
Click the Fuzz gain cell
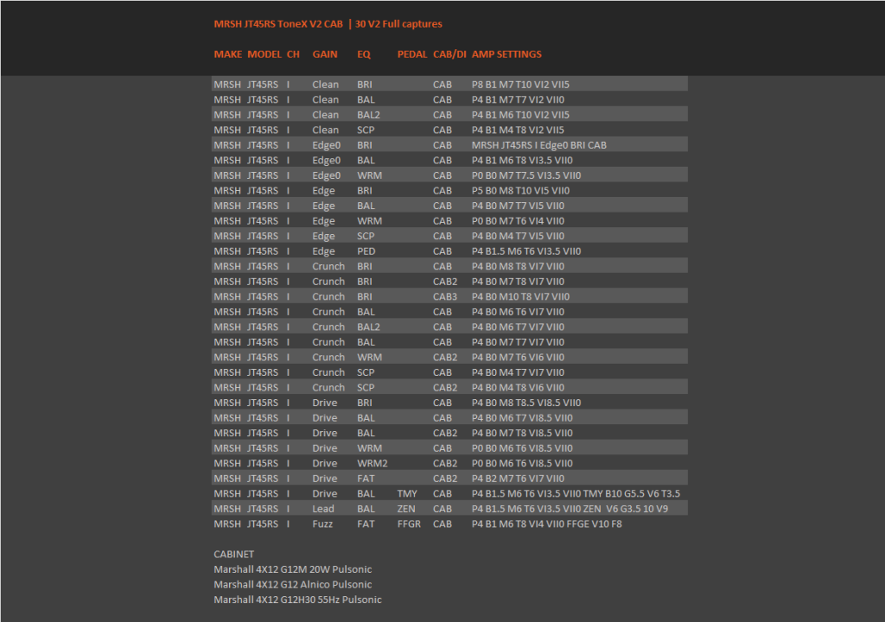323,524
